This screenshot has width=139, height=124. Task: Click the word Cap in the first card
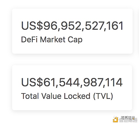(x=75, y=40)
